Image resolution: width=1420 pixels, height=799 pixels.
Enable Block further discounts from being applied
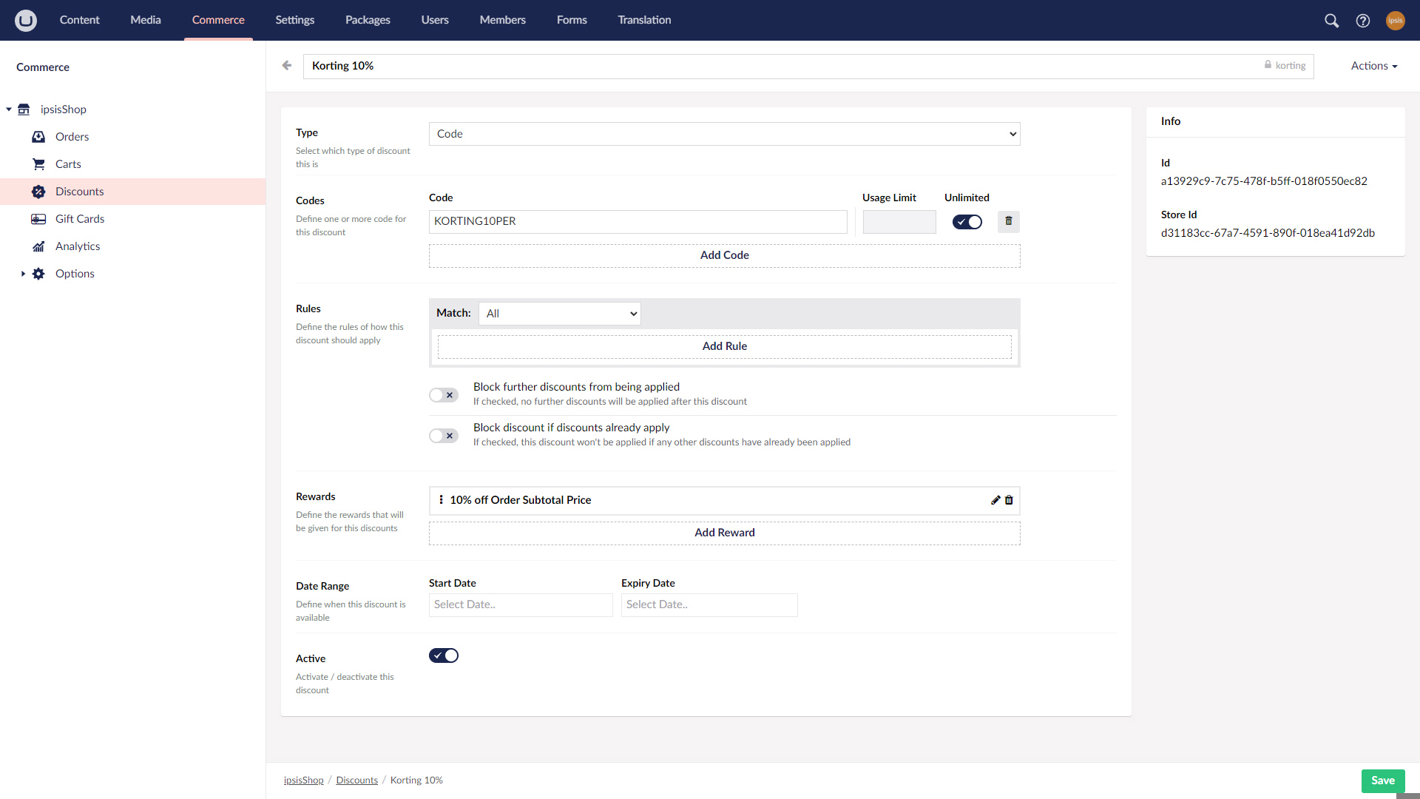pos(443,394)
